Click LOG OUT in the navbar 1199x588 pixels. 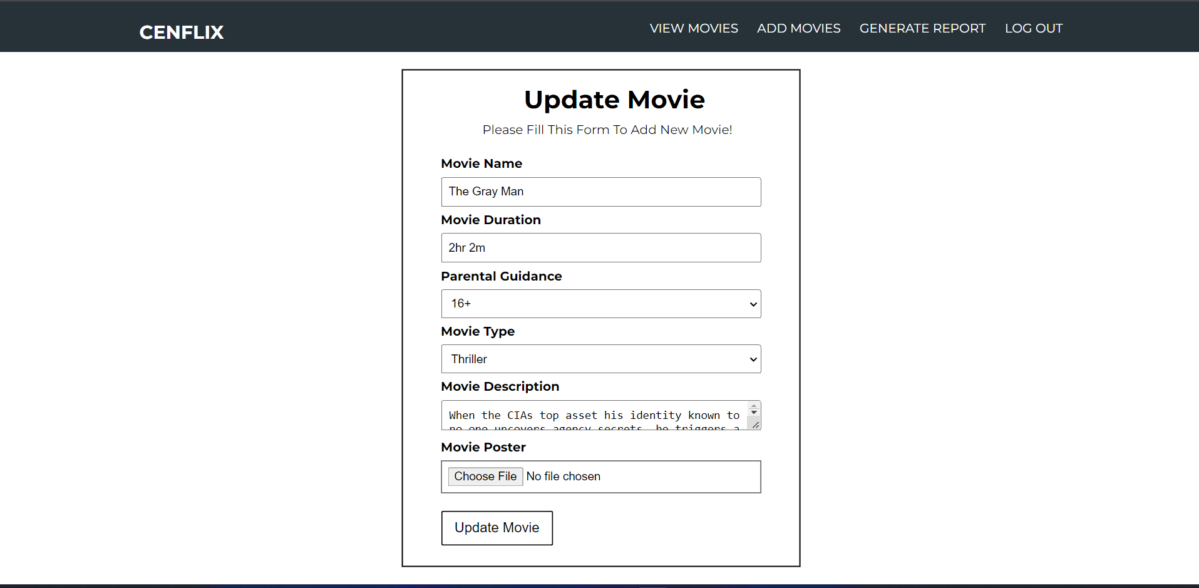pos(1033,28)
